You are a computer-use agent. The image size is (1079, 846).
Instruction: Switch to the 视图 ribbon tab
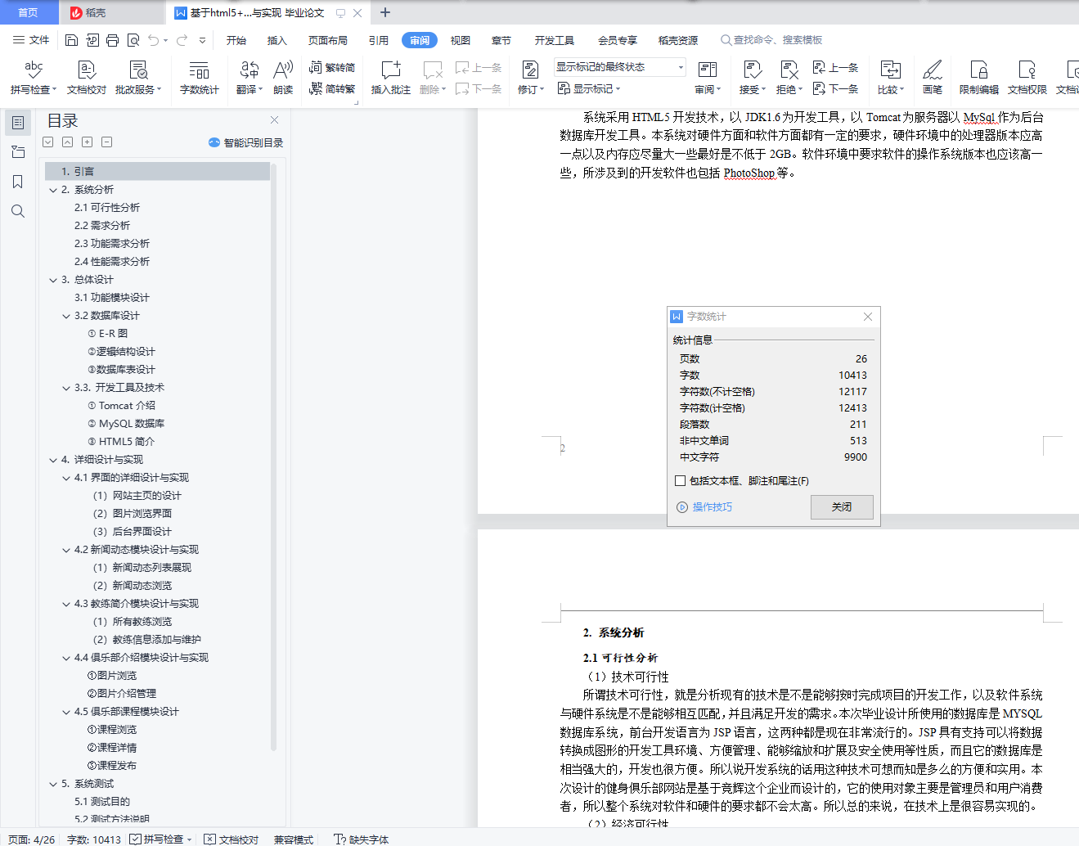461,40
